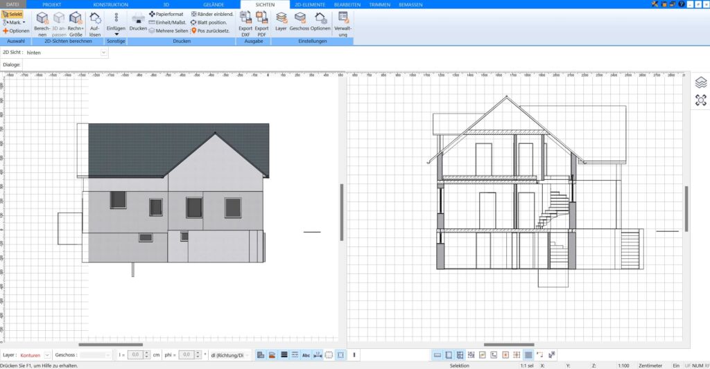
Task: Toggle the first highlighted display button in bottom toolbar
Action: 261,355
